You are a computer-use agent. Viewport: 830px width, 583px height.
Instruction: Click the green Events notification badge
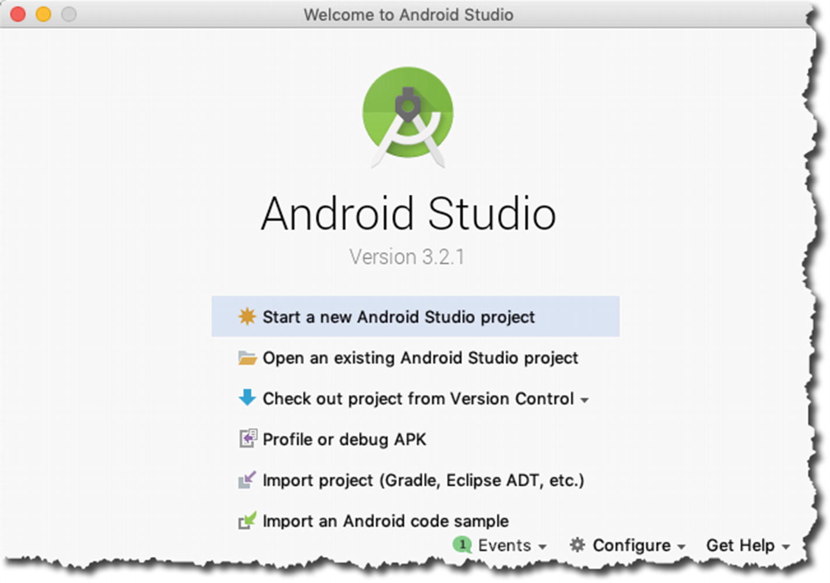pos(462,545)
